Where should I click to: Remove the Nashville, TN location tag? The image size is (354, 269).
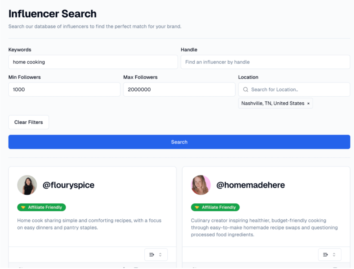[x=309, y=103]
